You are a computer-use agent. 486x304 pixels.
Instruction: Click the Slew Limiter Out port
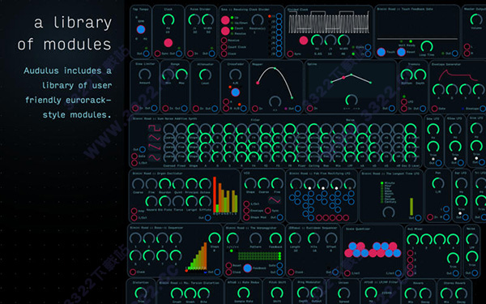(x=154, y=109)
